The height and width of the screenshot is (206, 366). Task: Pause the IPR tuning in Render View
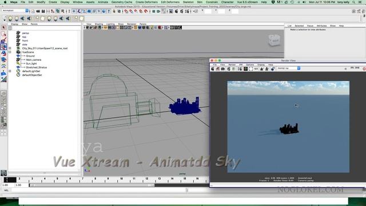tap(345, 69)
